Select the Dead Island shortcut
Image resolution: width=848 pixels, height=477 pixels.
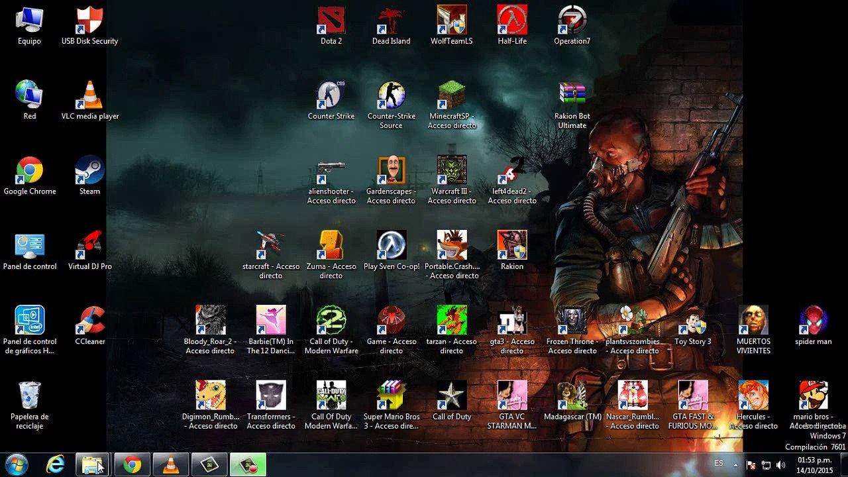pyautogui.click(x=392, y=26)
